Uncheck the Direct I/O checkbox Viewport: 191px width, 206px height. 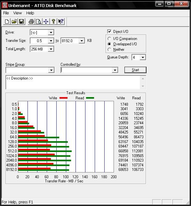(x=109, y=31)
